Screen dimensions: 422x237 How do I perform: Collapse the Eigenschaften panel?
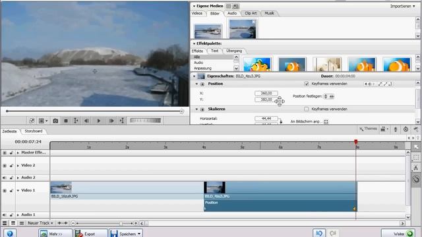tap(194, 76)
